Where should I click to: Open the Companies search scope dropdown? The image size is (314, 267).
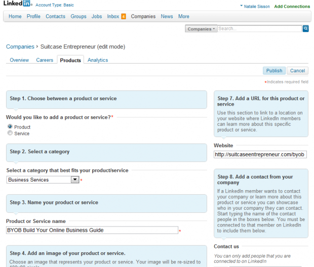click(x=201, y=29)
